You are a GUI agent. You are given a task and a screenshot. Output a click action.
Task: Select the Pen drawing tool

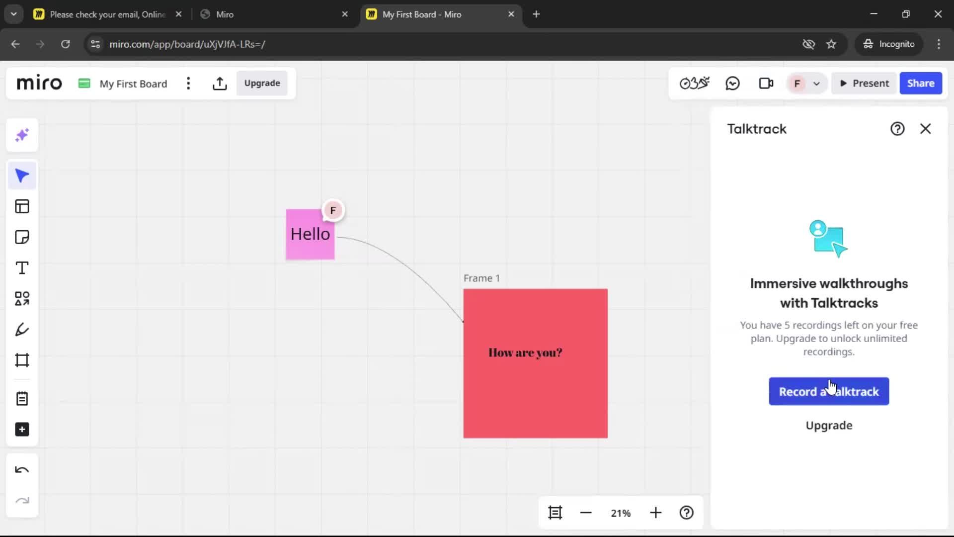[22, 330]
